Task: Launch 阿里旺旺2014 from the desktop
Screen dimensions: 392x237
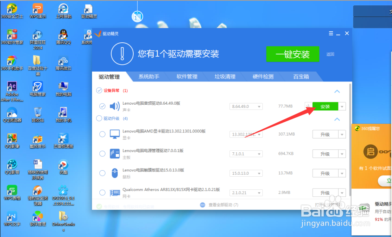Action: coord(38,39)
